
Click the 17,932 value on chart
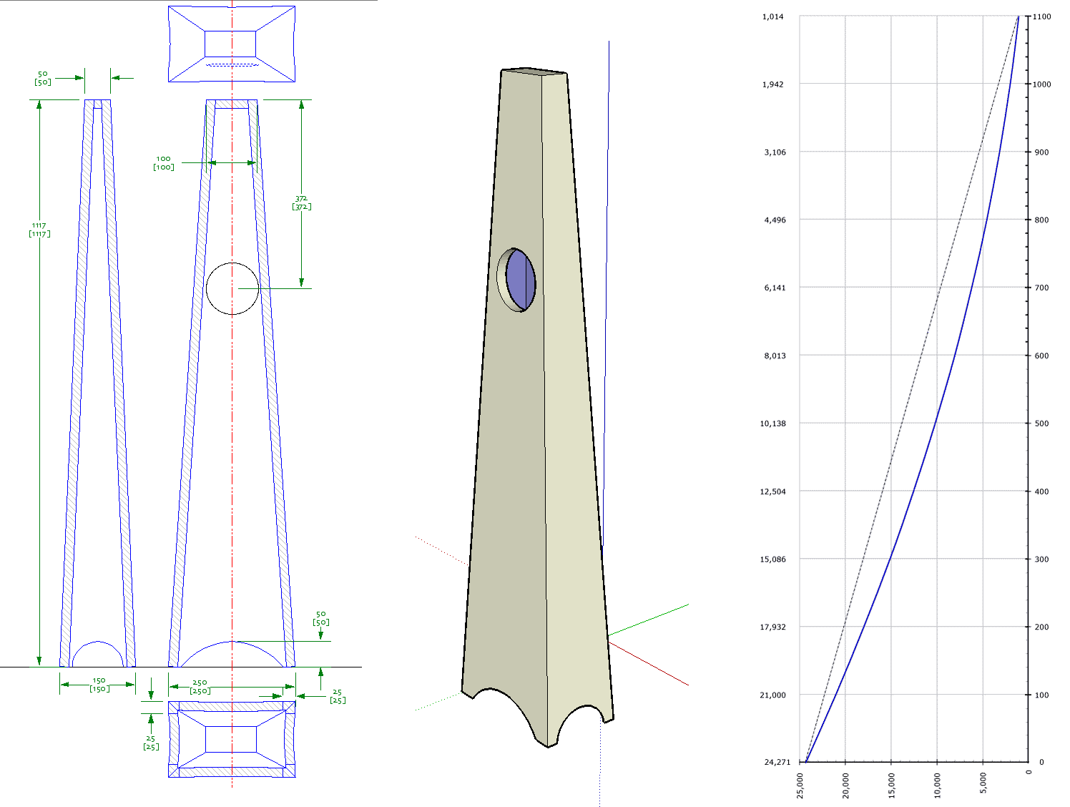click(x=772, y=627)
